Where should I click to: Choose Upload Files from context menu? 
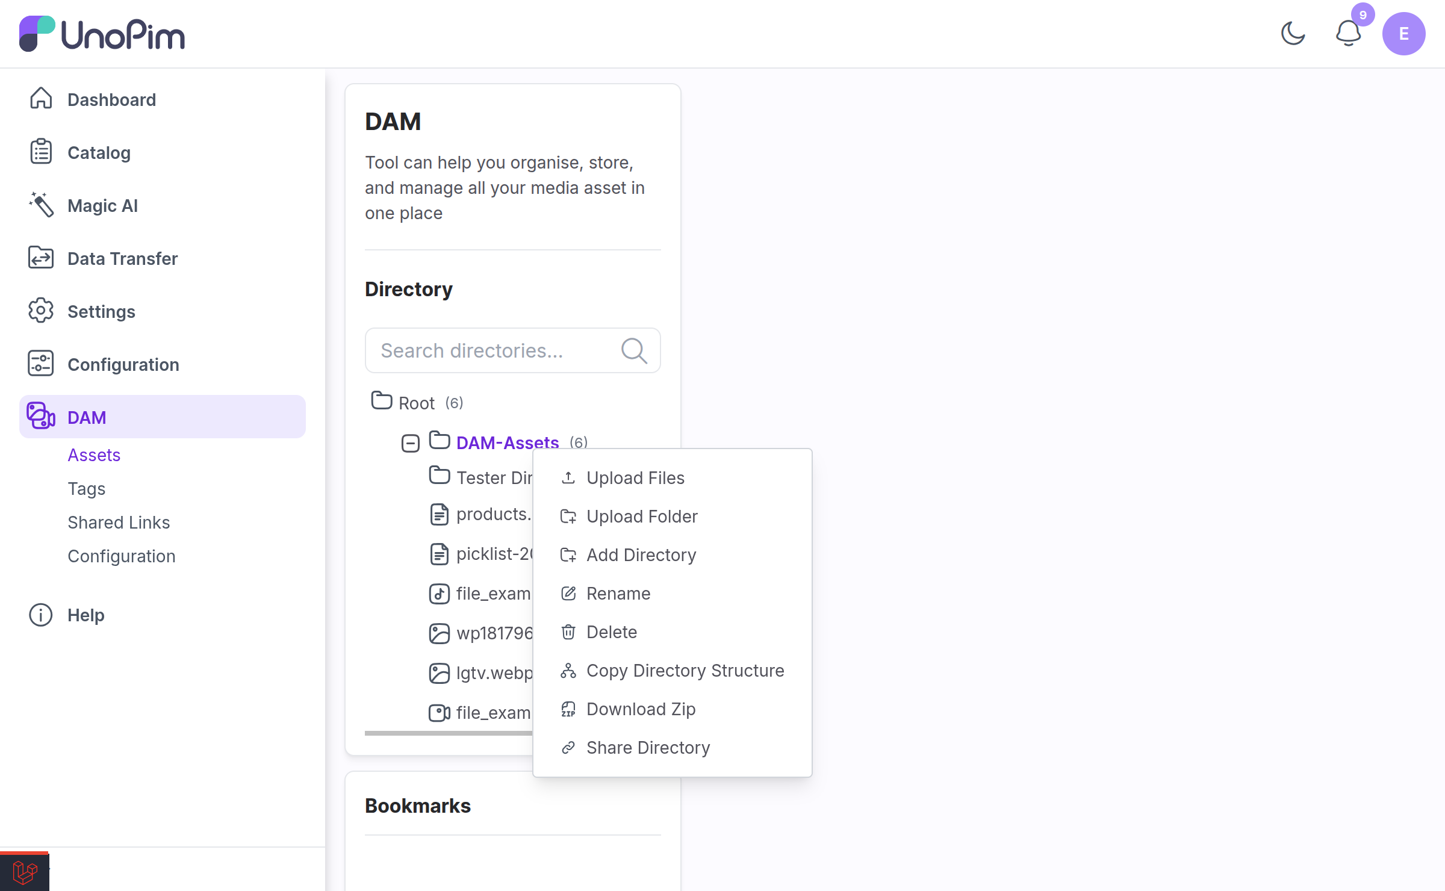click(x=673, y=478)
